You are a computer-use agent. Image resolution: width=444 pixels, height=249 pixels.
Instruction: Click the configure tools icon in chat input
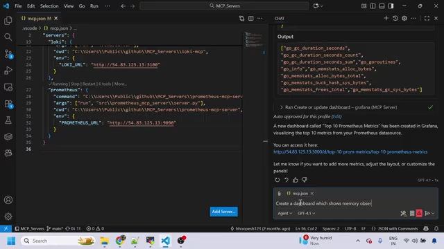[403, 214]
